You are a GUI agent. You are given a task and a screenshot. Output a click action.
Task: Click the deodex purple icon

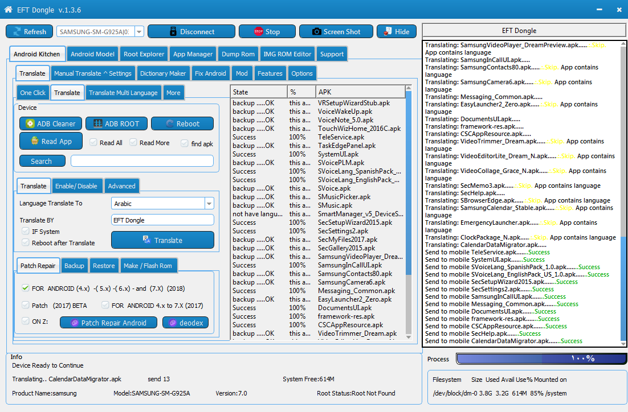[173, 323]
